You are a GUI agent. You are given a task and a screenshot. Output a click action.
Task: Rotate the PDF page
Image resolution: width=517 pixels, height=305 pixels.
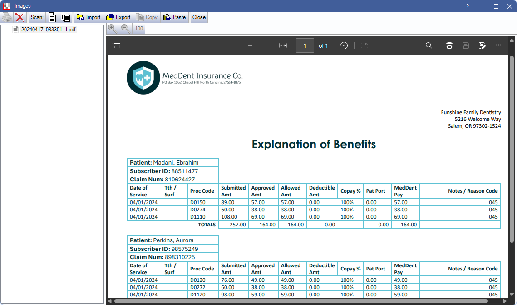click(344, 45)
